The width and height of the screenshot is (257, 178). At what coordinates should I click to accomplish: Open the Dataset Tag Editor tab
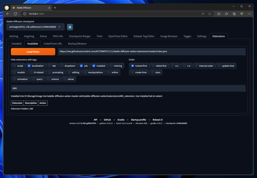(144, 36)
